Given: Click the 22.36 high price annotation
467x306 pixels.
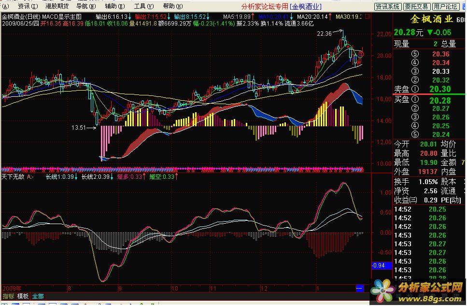Looking at the screenshot, I should tap(324, 34).
